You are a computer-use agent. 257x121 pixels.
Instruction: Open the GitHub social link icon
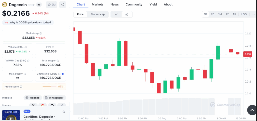click(x=52, y=105)
